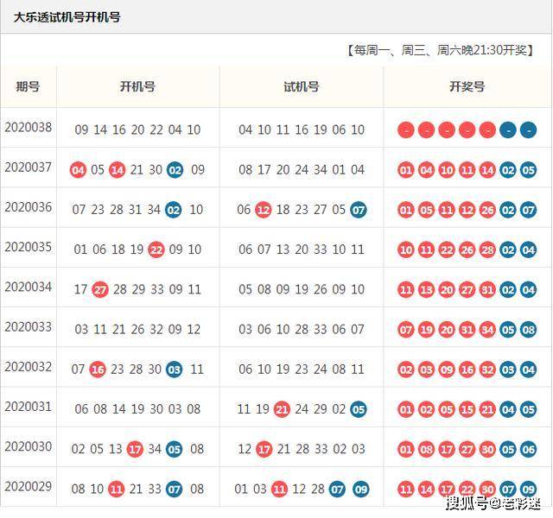Click blue ball 06 in 2020030 开奖号 column
The width and height of the screenshot is (553, 518).
point(528,449)
